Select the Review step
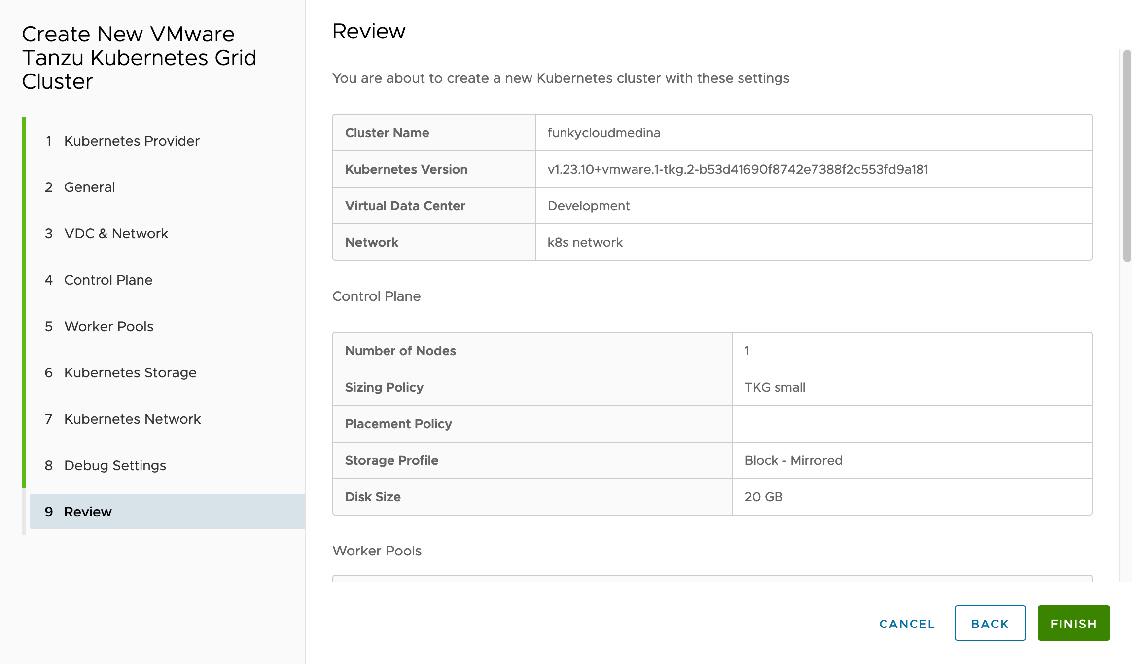Screen dimensions: 1132x664 [x=167, y=512]
